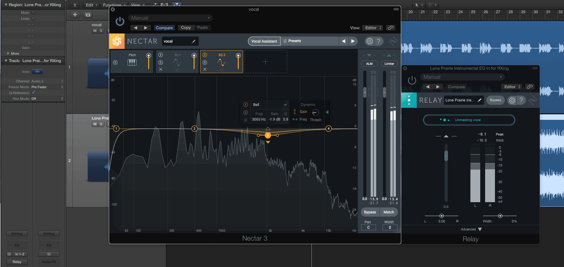The image size is (564, 267).
Task: Toggle the ALM button
Action: point(369,64)
